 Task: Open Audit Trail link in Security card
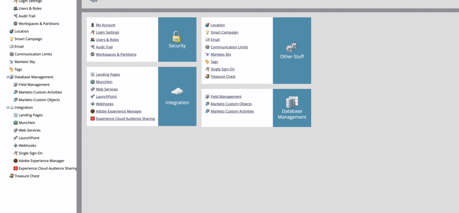coord(104,47)
